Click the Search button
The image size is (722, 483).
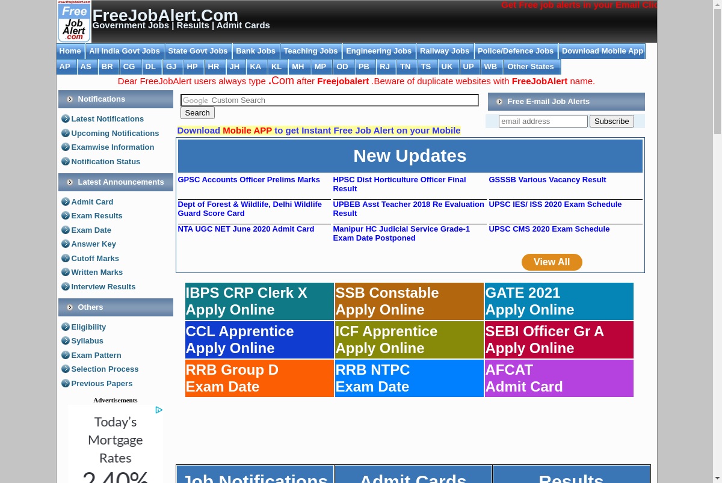[197, 113]
